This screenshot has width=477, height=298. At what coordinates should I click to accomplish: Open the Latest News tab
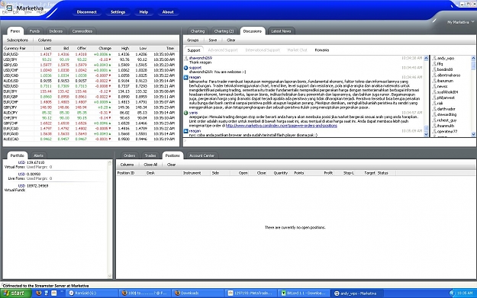point(281,31)
